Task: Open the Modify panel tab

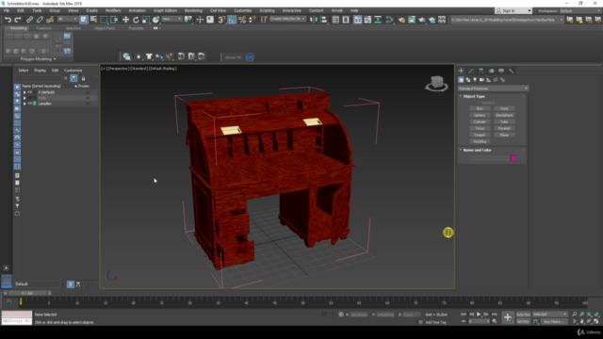Action: tap(471, 71)
